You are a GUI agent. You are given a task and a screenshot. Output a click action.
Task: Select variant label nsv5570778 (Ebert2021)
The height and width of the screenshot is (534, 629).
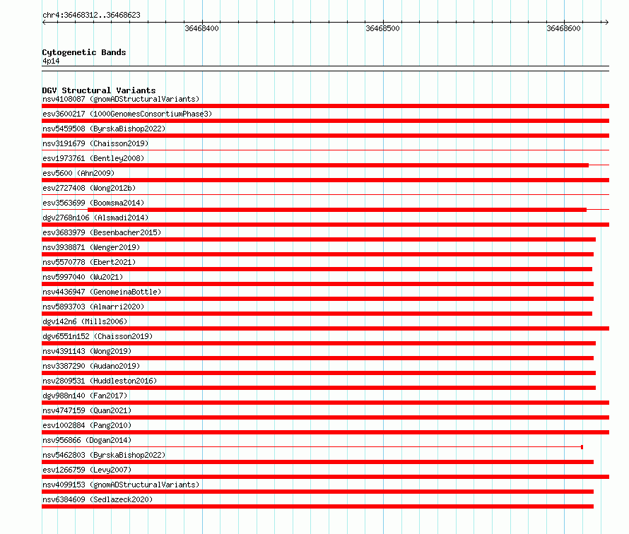point(89,262)
